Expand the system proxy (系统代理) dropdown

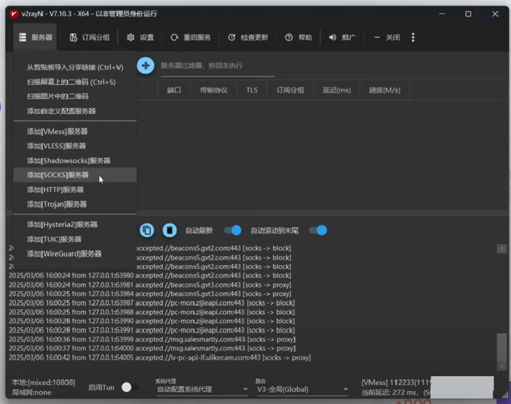tap(202, 389)
